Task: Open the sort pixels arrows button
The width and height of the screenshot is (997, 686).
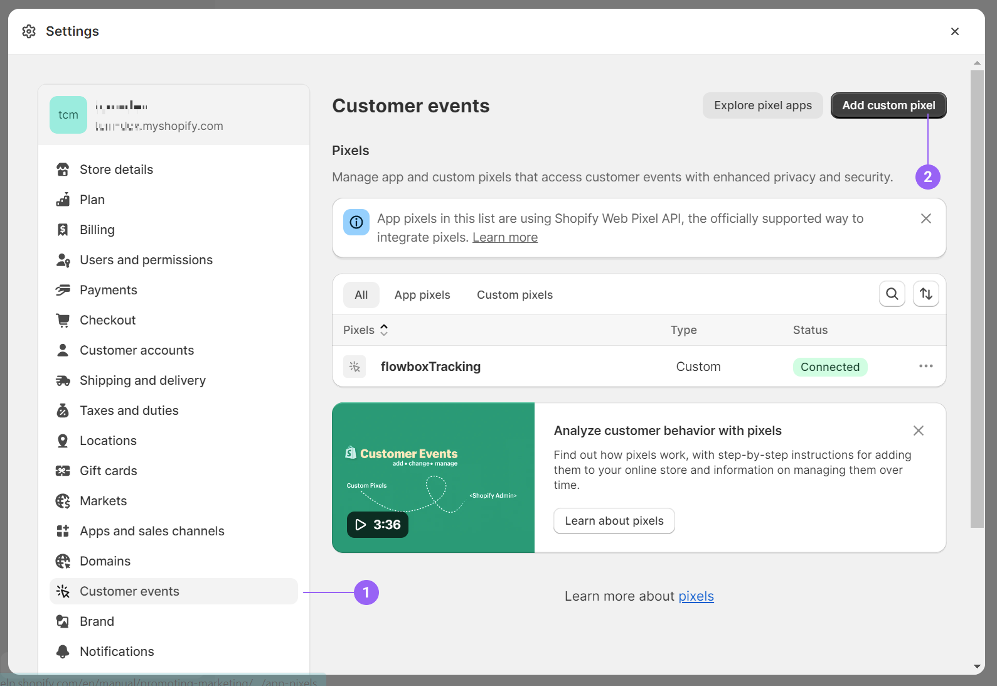Action: pos(925,294)
